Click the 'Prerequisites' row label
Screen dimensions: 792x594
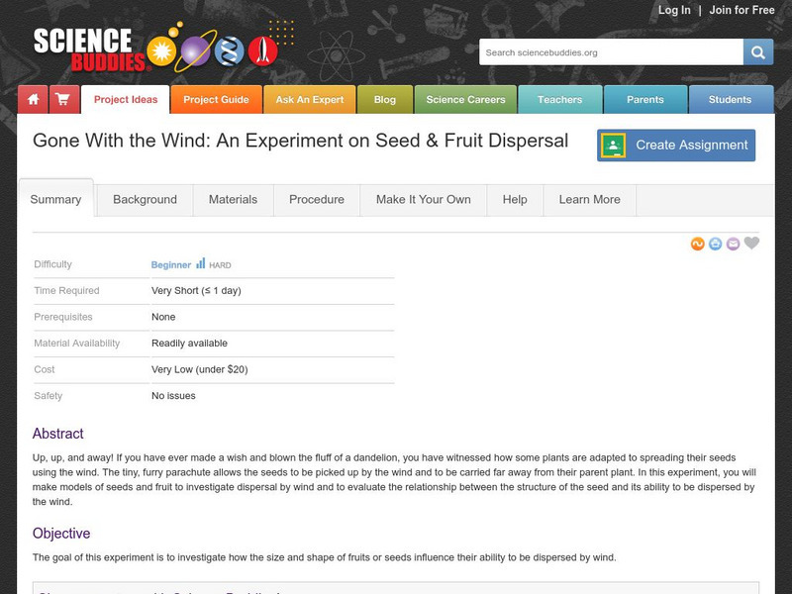[x=63, y=317]
